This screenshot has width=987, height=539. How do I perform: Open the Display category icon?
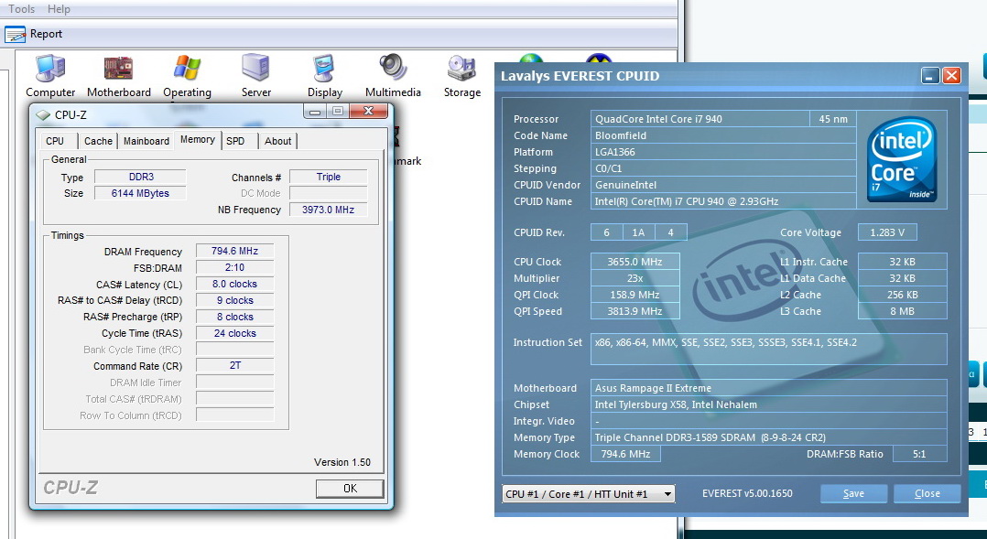(324, 69)
